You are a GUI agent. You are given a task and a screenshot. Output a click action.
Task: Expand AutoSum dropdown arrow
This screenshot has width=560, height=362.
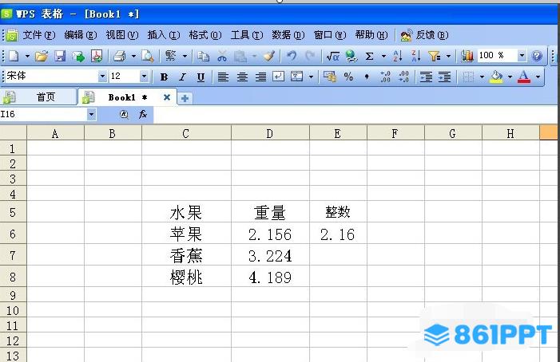[383, 57]
